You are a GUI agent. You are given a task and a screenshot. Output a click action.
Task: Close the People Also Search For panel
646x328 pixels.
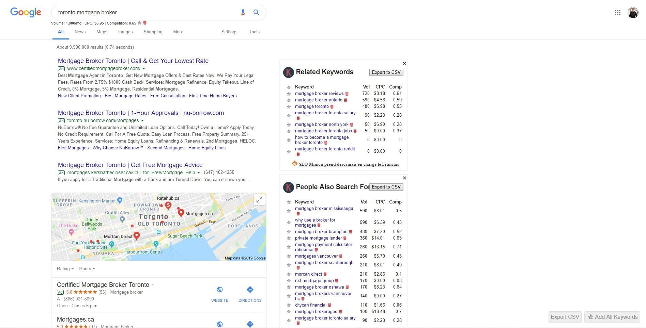point(404,178)
